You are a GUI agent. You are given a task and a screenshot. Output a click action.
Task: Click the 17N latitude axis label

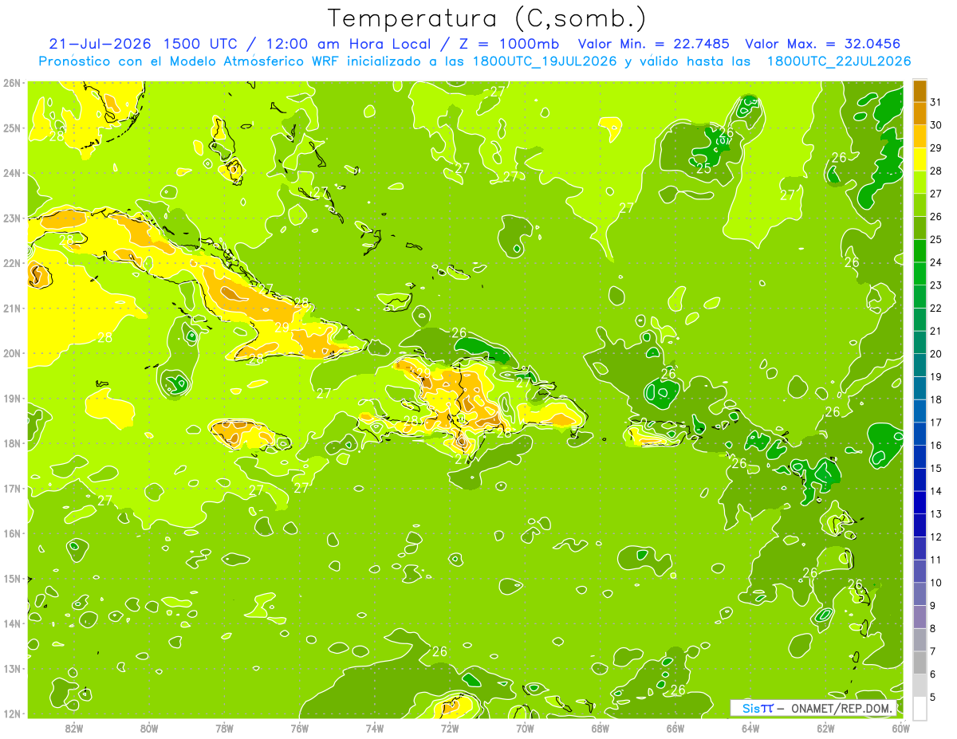[x=12, y=488]
